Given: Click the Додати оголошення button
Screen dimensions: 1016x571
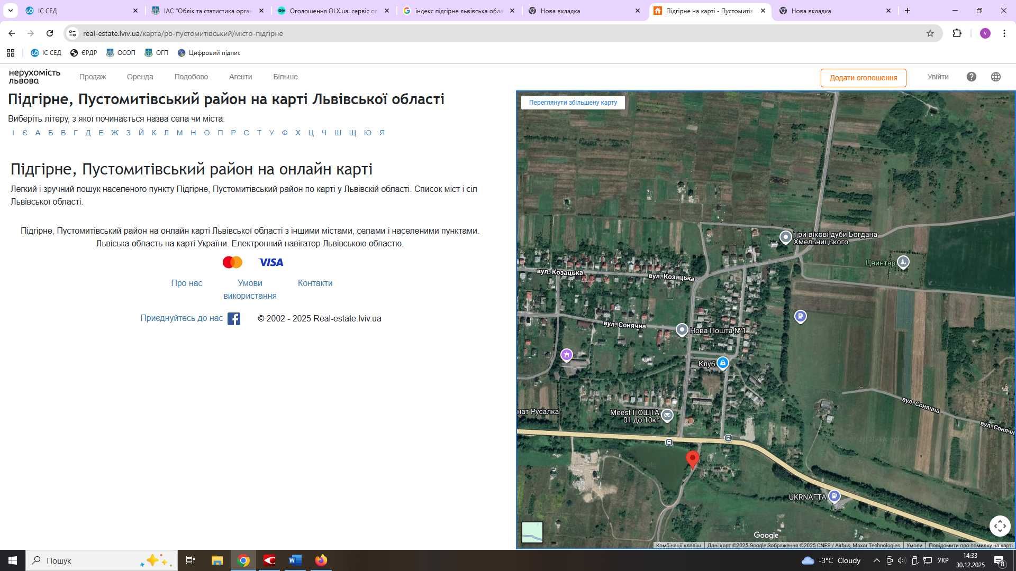Looking at the screenshot, I should [863, 78].
